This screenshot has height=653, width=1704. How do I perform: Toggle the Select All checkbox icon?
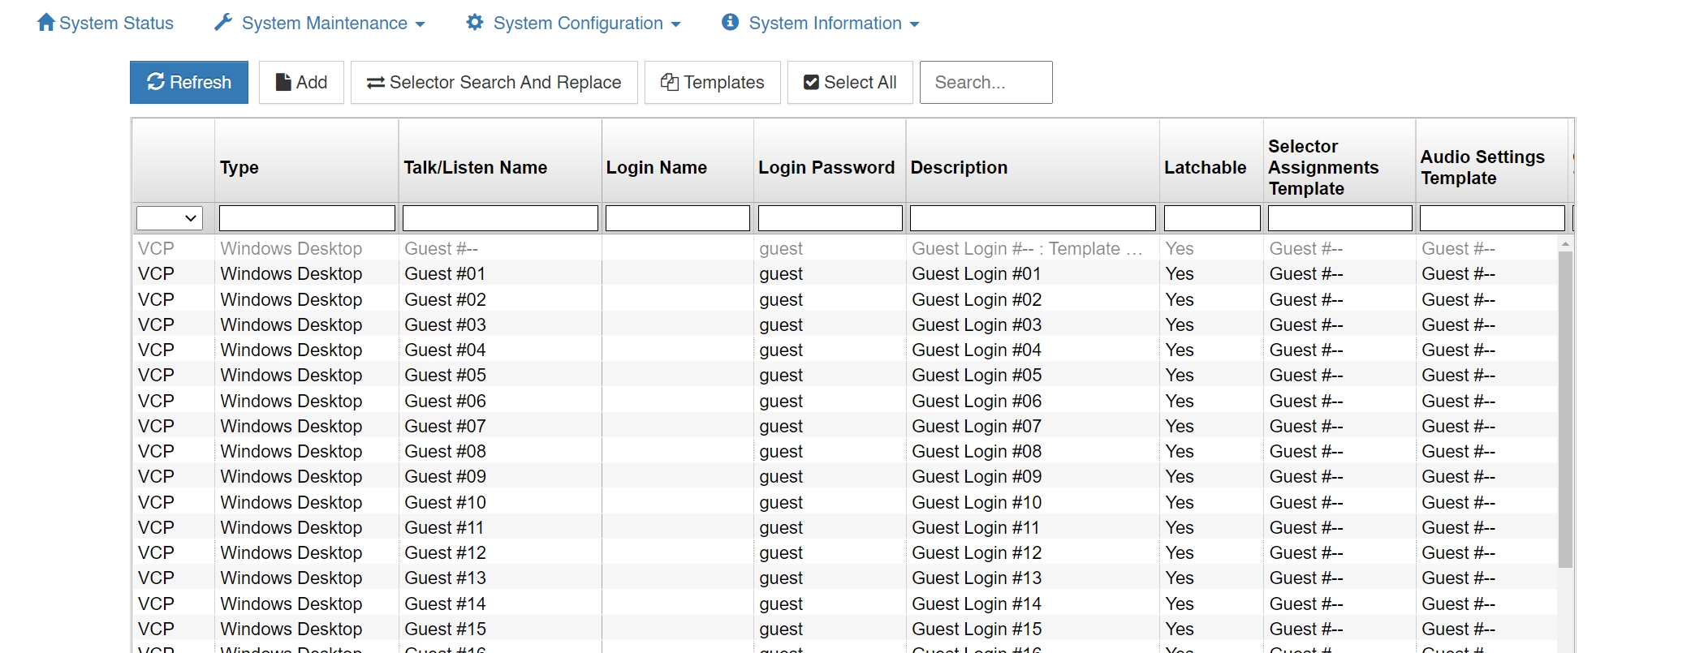(811, 83)
